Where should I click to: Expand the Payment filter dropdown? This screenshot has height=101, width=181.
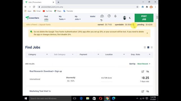[89, 54]
